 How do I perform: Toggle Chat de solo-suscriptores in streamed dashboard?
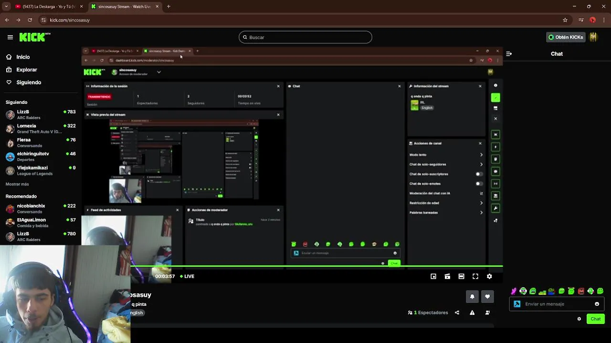(479, 174)
